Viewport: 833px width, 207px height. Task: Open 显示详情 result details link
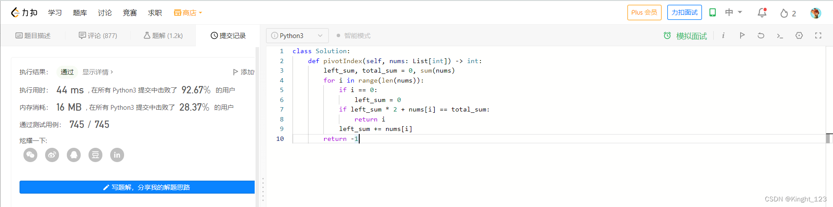pos(98,72)
